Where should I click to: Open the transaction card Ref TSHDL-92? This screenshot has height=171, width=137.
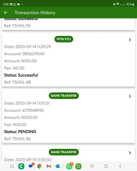pyautogui.click(x=68, y=24)
